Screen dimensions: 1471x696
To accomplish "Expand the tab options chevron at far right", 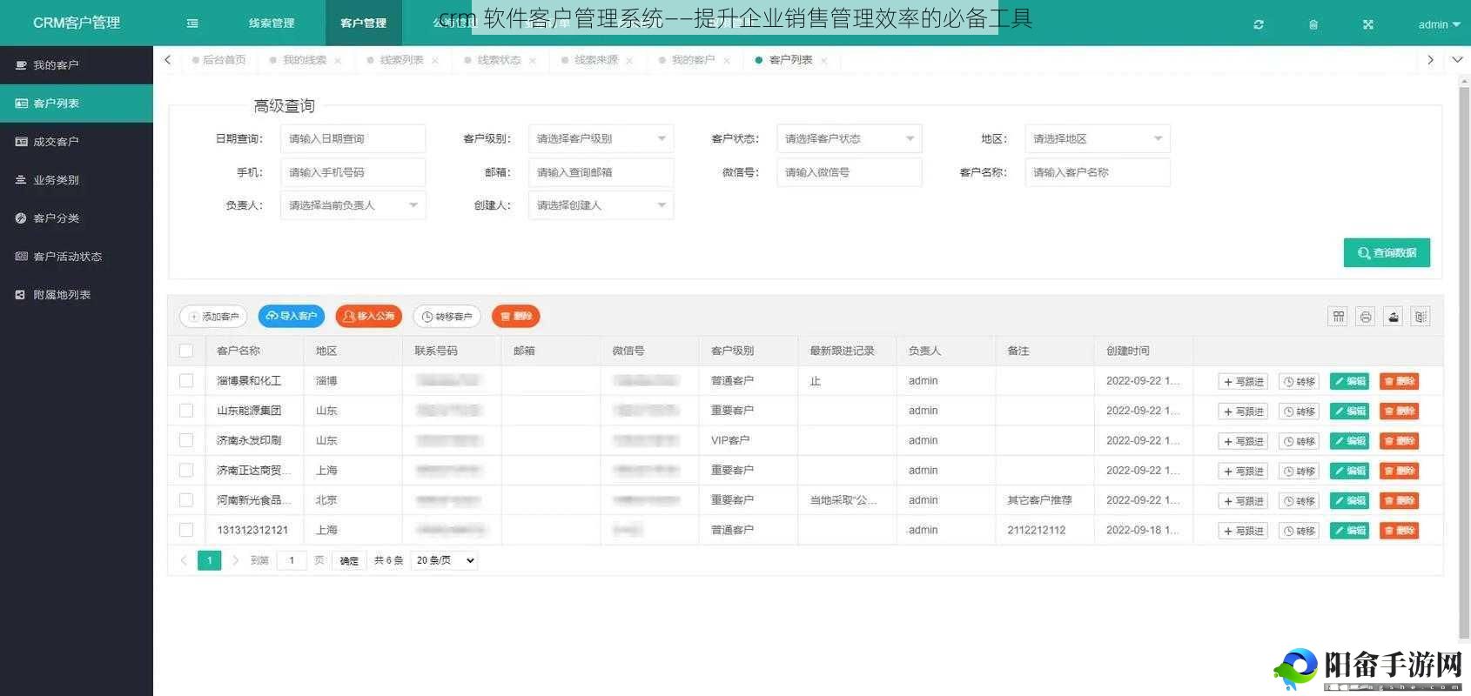I will coord(1457,60).
